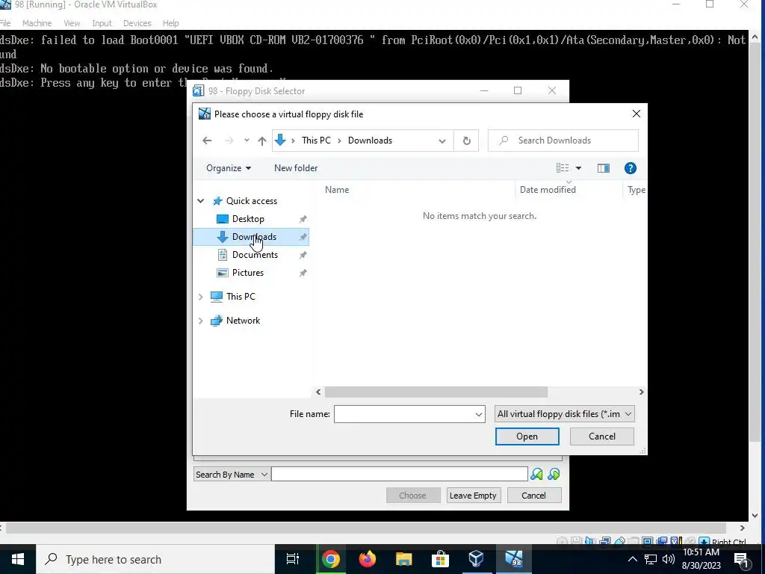765x574 pixels.
Task: Click the network icon in the system tray
Action: click(x=651, y=559)
